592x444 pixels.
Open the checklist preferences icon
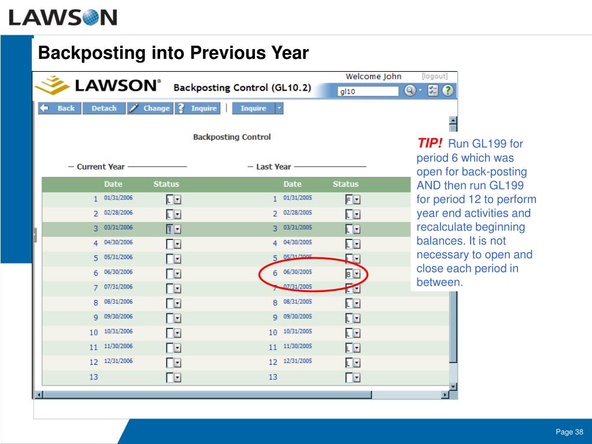coord(432,90)
